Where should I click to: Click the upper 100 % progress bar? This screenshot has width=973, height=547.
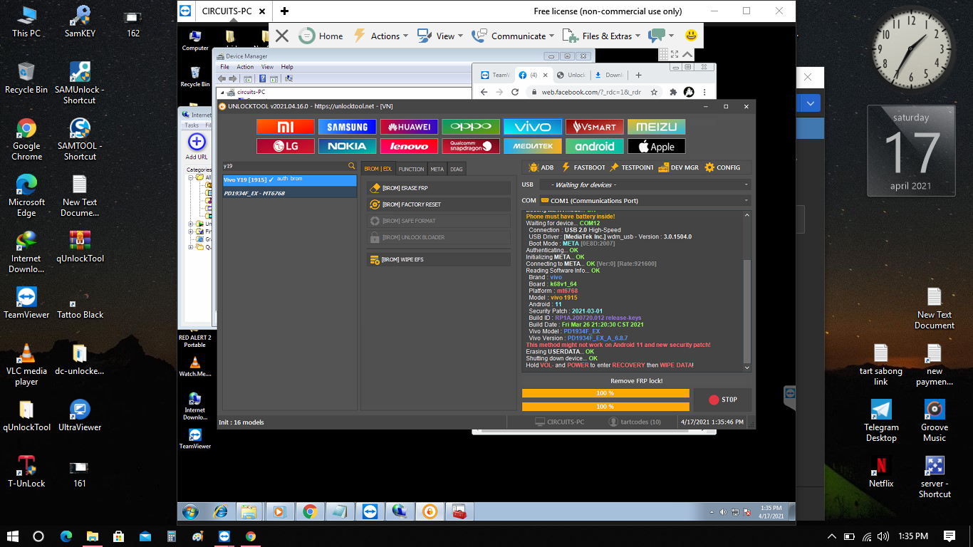click(605, 393)
